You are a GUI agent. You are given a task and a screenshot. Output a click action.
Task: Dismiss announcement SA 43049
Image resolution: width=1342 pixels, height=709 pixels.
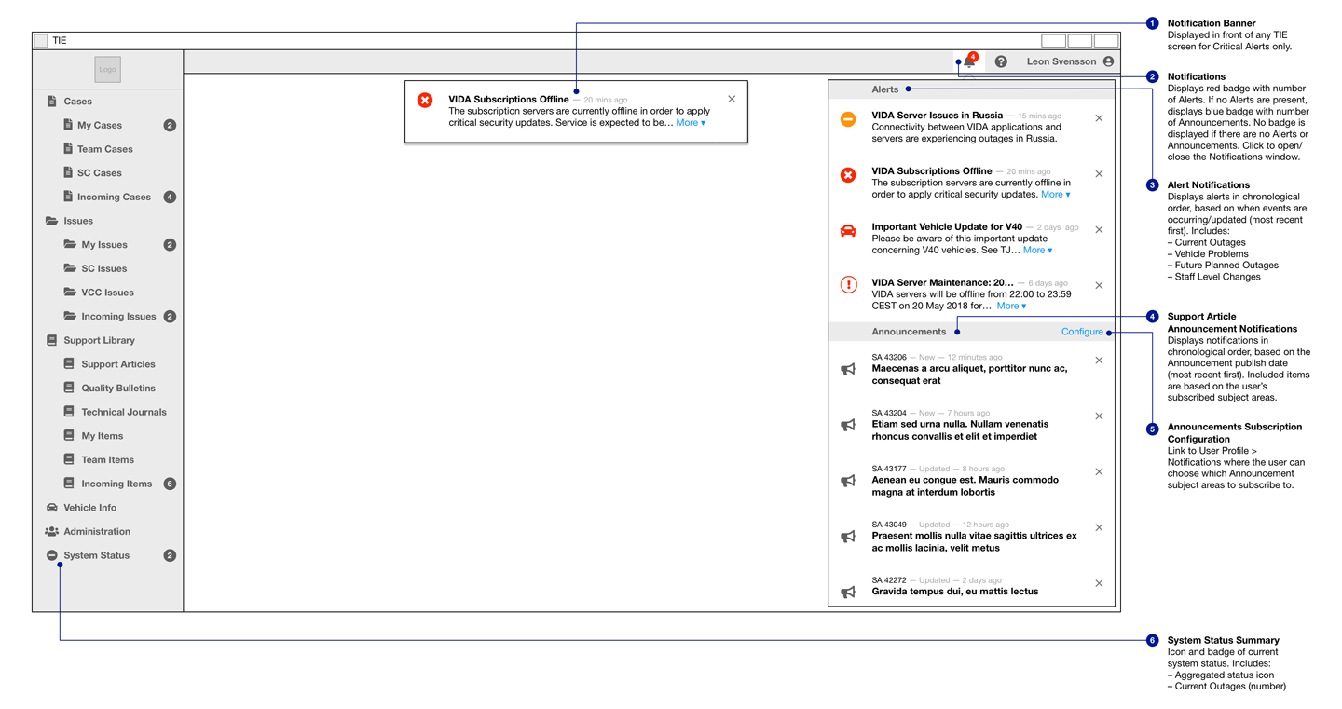coord(1099,528)
